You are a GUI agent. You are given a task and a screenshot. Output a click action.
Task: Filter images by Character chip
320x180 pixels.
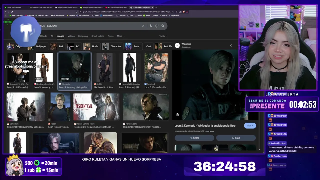tap(112, 46)
